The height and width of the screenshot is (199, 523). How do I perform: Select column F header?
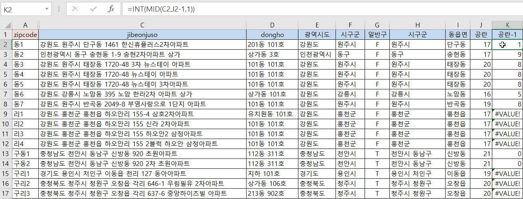pyautogui.click(x=350, y=25)
